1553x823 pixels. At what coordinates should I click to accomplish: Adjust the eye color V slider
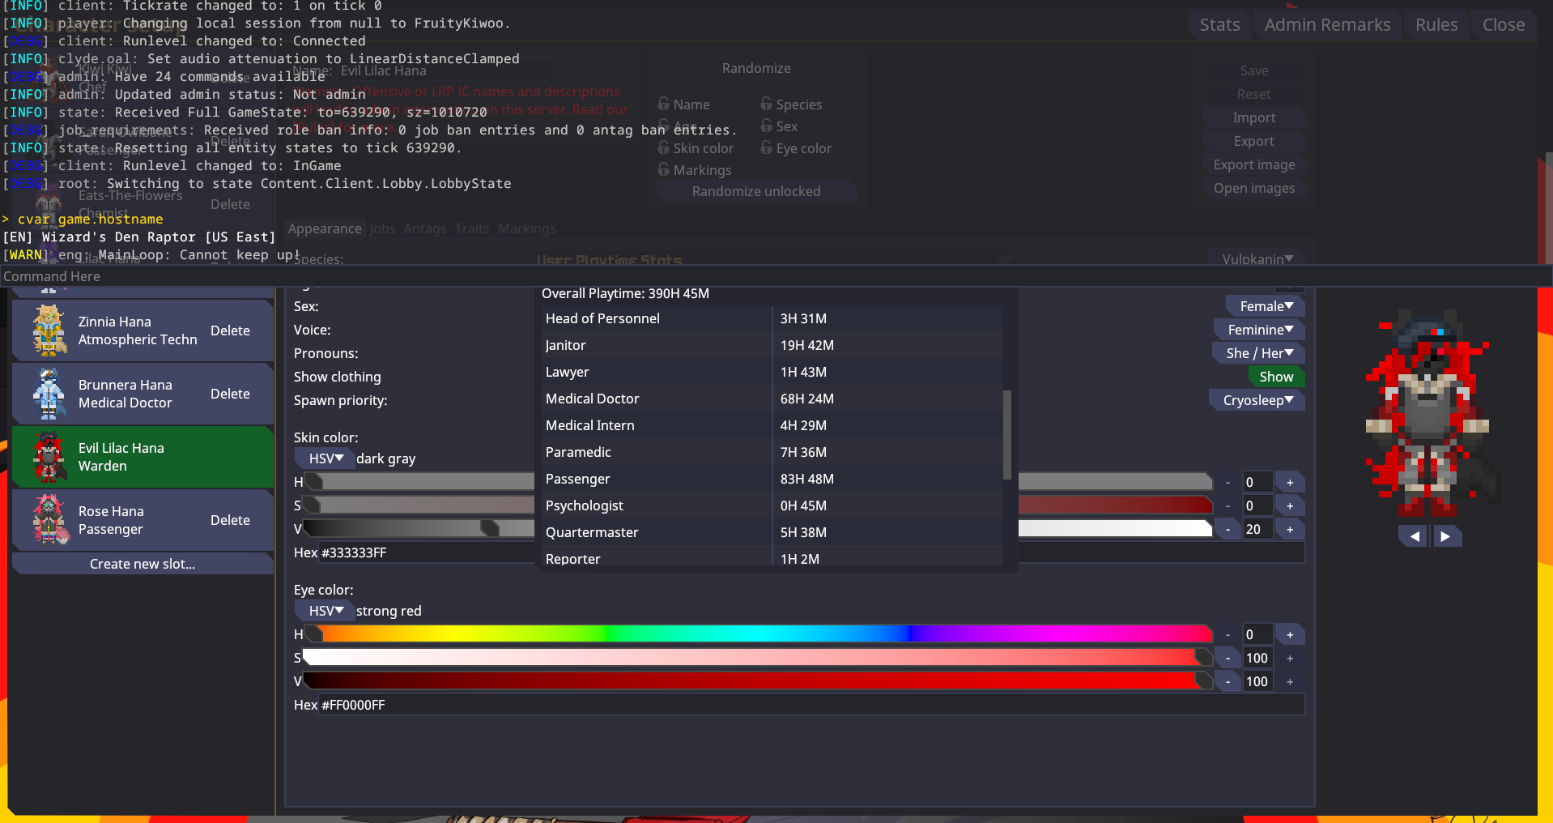pos(759,681)
